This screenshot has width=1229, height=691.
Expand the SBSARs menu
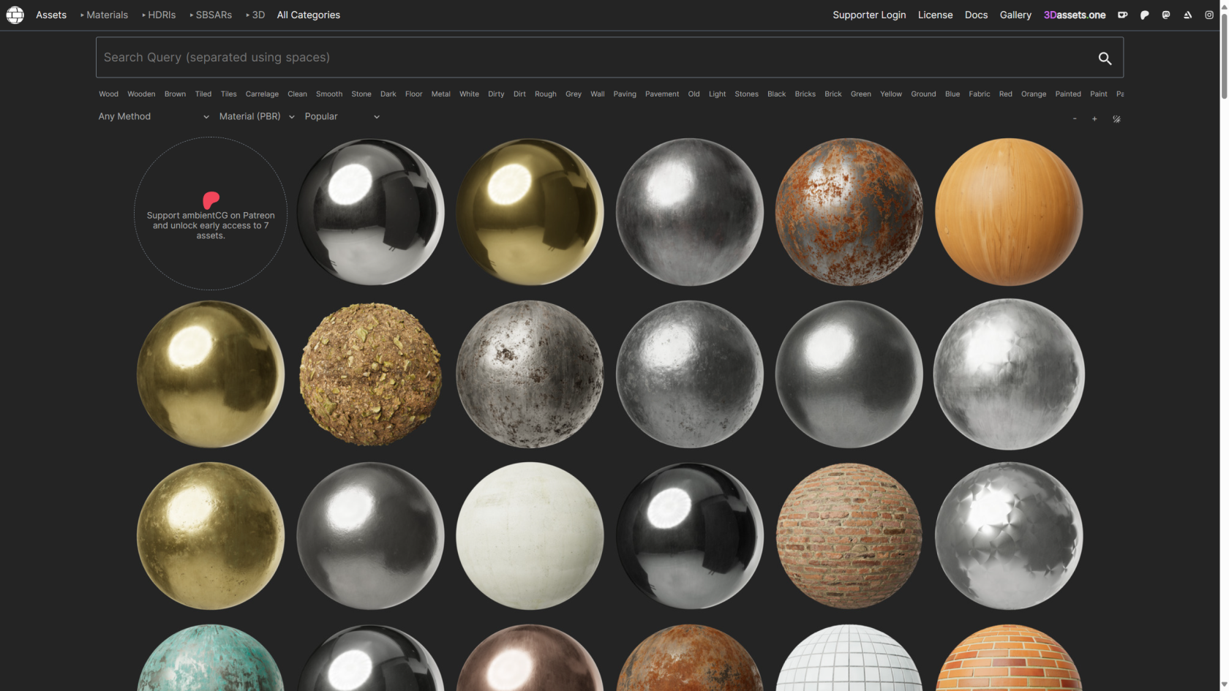pos(211,15)
